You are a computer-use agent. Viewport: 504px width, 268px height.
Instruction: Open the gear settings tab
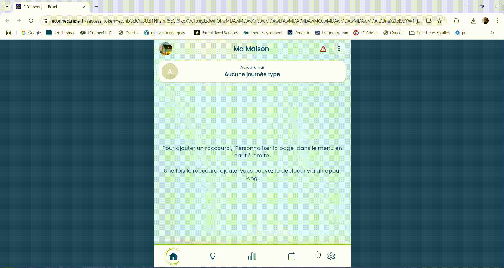pos(331,256)
